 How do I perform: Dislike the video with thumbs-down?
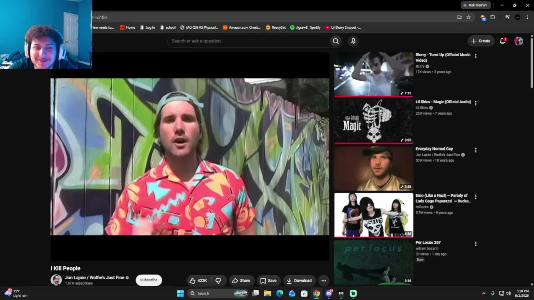click(218, 280)
